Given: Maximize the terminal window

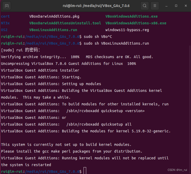Looking at the screenshot, I should 176,6.
